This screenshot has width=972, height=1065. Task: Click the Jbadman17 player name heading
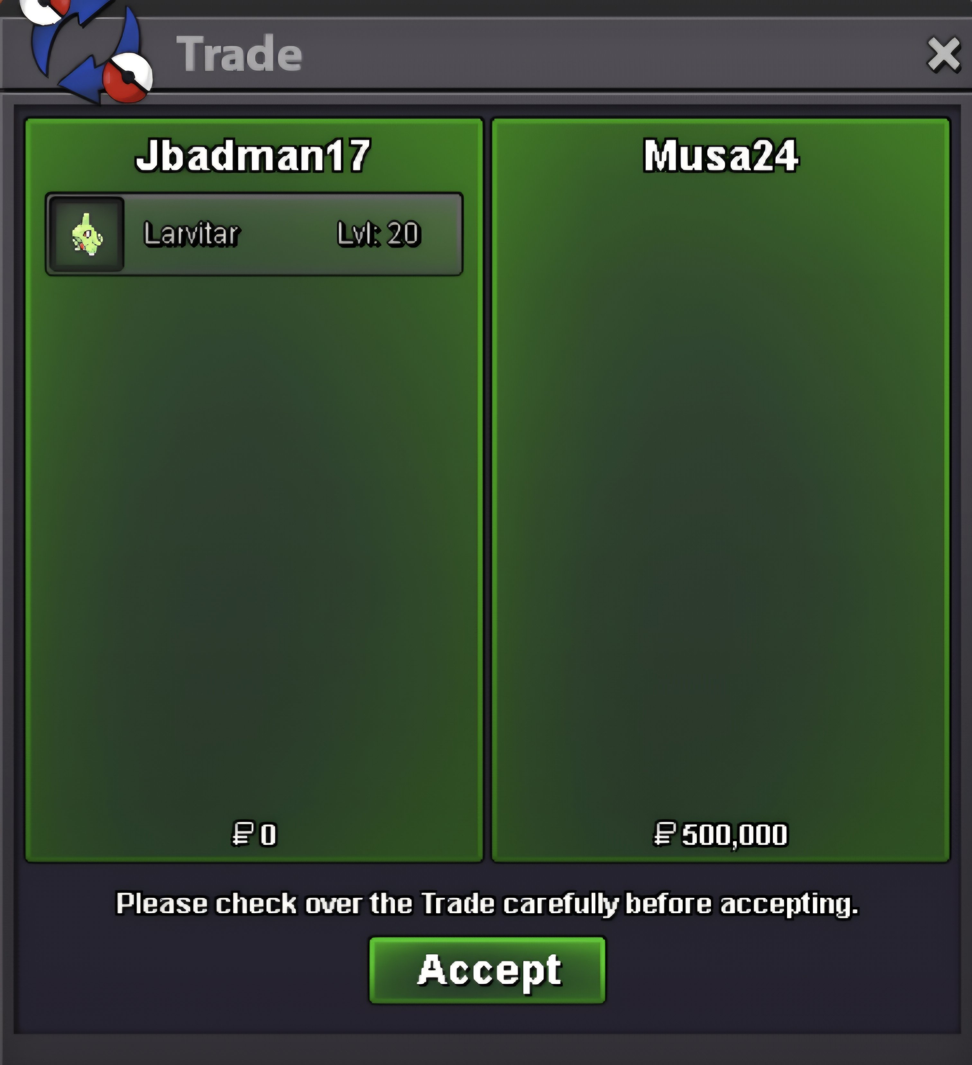[253, 155]
